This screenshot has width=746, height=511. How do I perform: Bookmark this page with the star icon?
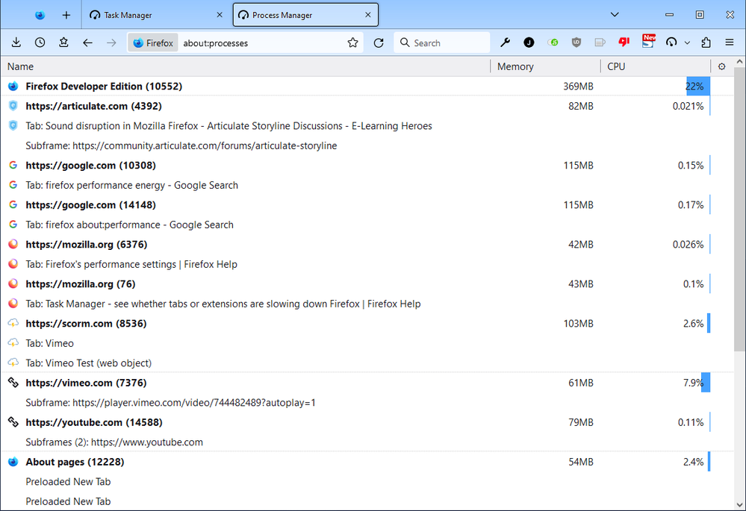(x=353, y=43)
